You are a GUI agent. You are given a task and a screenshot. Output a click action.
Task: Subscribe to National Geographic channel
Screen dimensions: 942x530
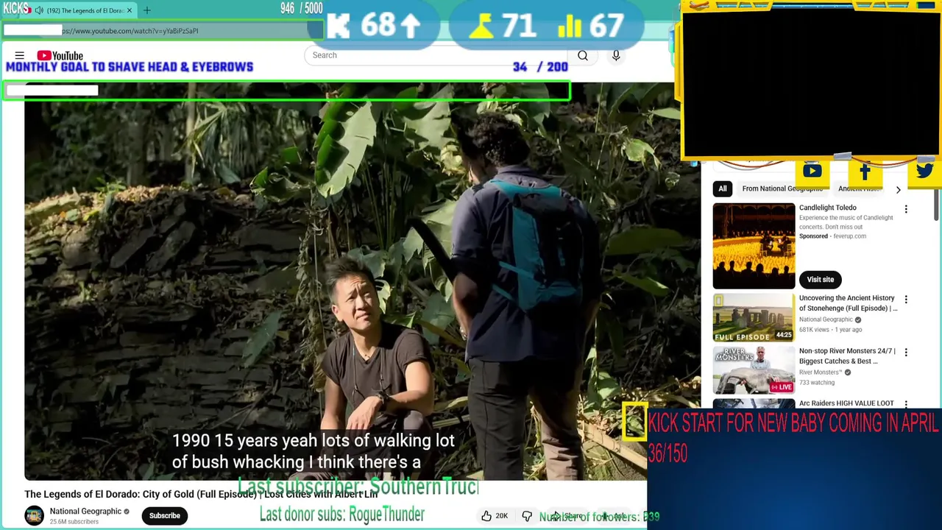pyautogui.click(x=165, y=516)
